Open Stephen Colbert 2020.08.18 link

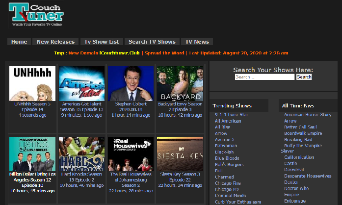[131, 106]
